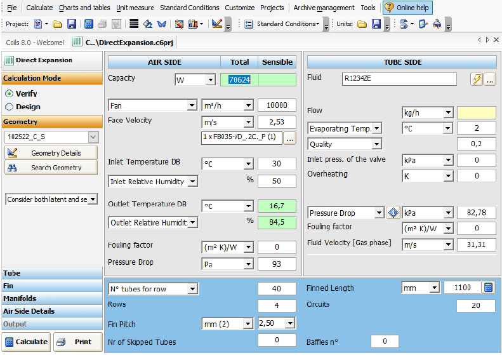Click Search Geometry button

pyautogui.click(x=51, y=168)
